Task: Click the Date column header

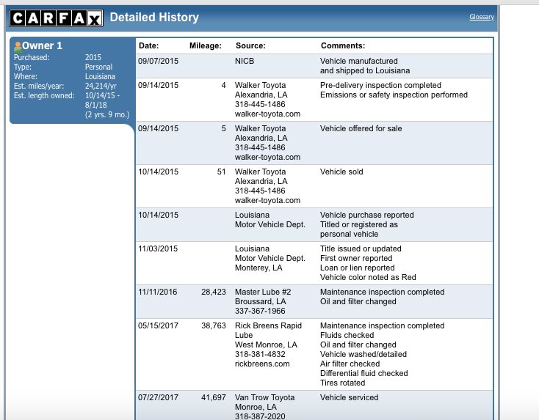Action: [148, 45]
